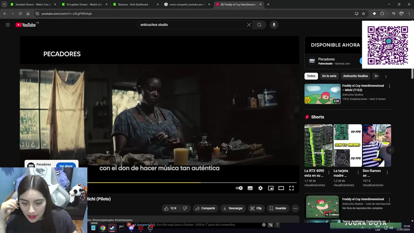
Task: Click the Ver ahora ad button
Action: click(x=66, y=166)
